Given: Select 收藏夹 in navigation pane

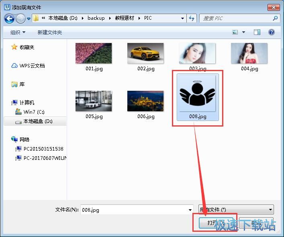Looking at the screenshot, I should tap(27, 47).
